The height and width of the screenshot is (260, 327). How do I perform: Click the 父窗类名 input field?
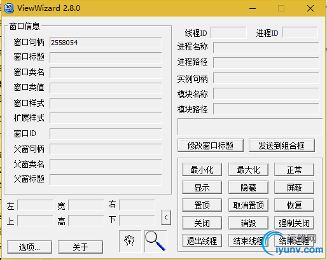[106, 165]
